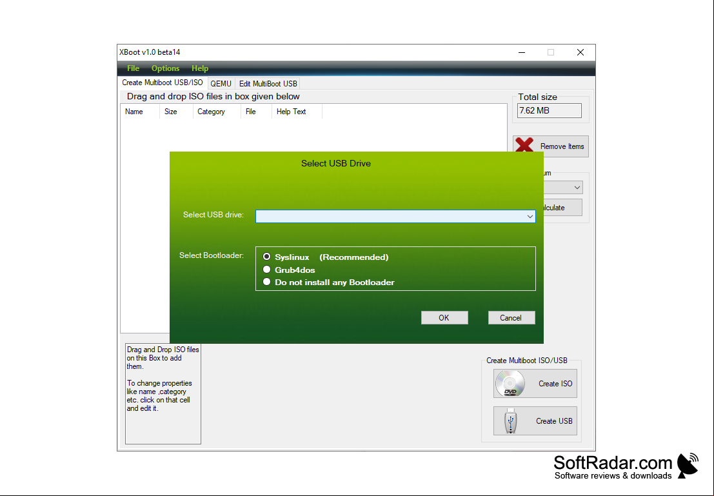This screenshot has width=714, height=496.
Task: Click the Calculate button in main window
Action: [563, 208]
